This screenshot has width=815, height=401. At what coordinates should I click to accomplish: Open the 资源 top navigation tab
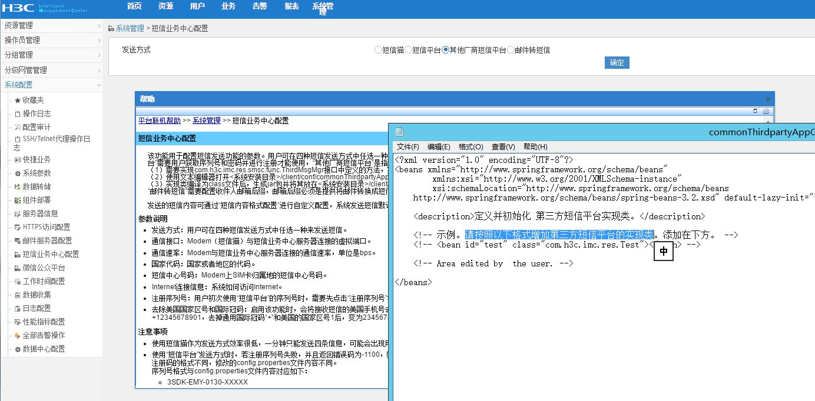[166, 6]
